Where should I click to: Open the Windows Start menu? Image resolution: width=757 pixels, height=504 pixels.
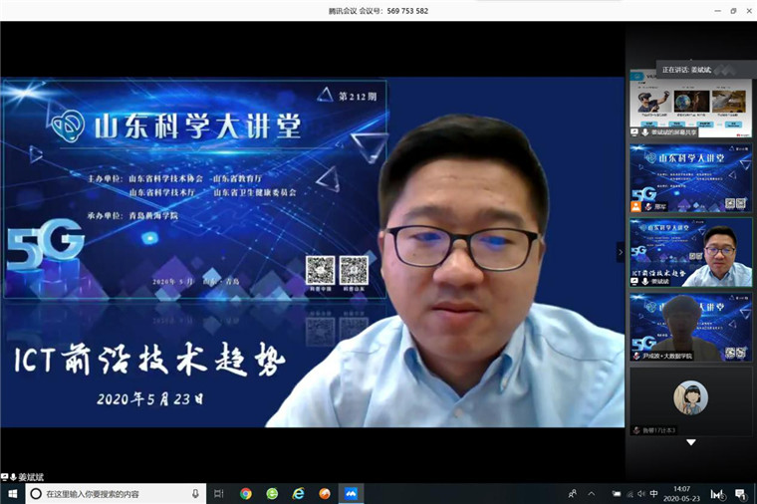coord(11,493)
